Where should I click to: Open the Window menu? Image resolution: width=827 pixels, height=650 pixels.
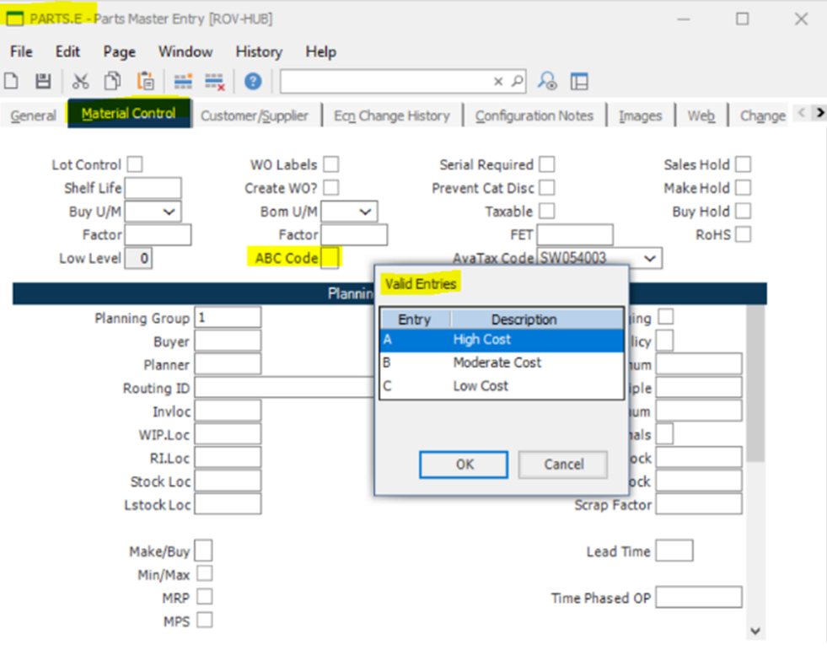(x=185, y=51)
